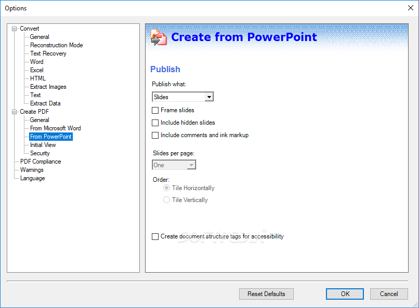Select General under Create PDF
Screen dimensions: 419x308
tap(40, 120)
